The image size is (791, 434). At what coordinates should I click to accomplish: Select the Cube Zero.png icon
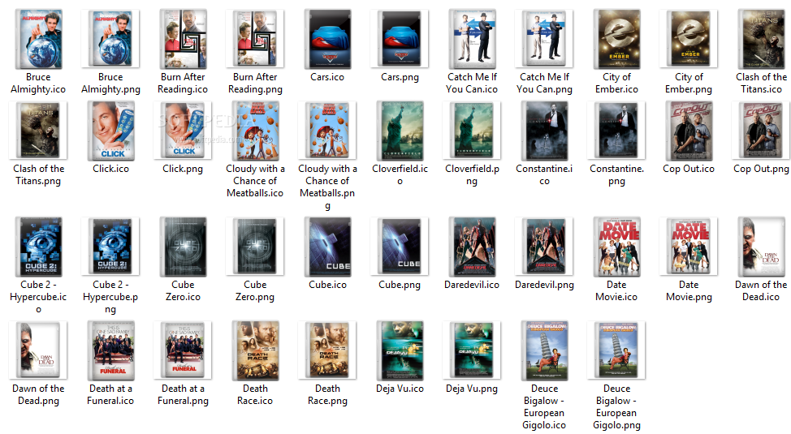coord(255,247)
